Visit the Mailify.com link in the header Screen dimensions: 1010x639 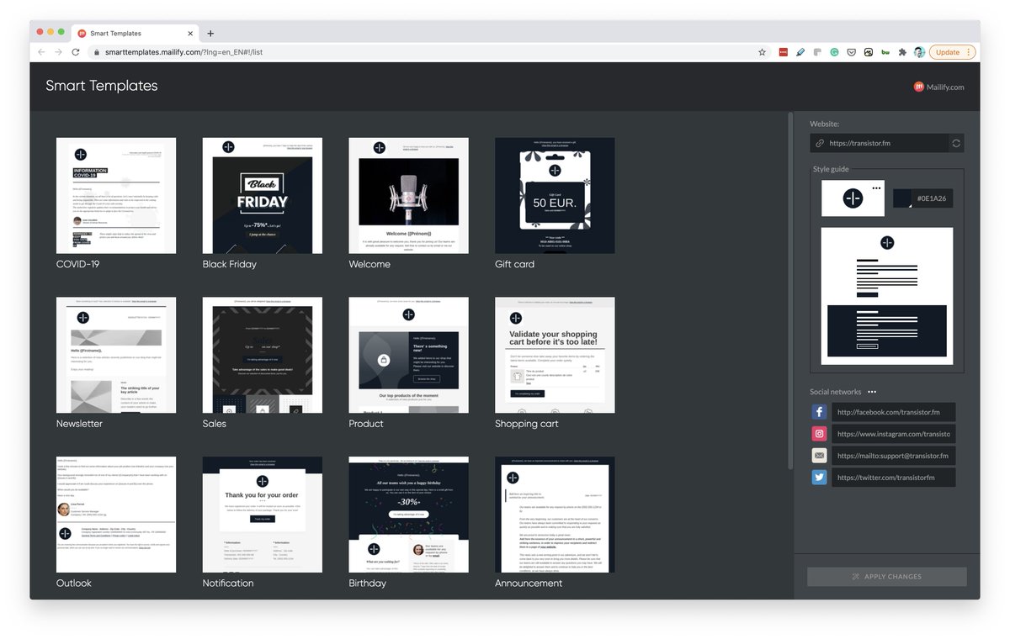click(x=939, y=87)
